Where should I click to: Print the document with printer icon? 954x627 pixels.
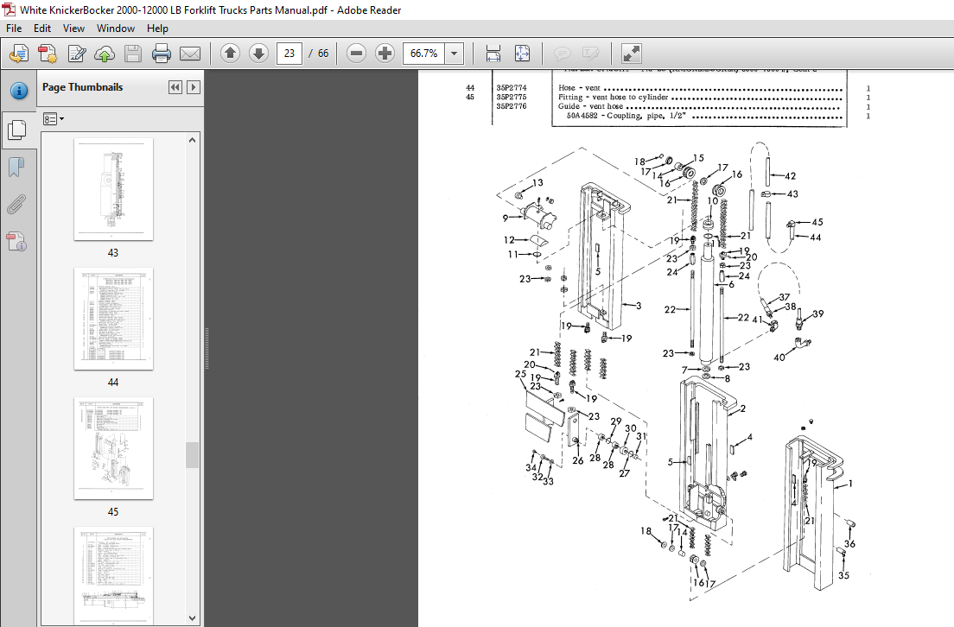pyautogui.click(x=162, y=54)
